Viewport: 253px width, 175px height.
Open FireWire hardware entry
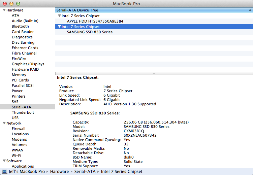tap(19, 59)
